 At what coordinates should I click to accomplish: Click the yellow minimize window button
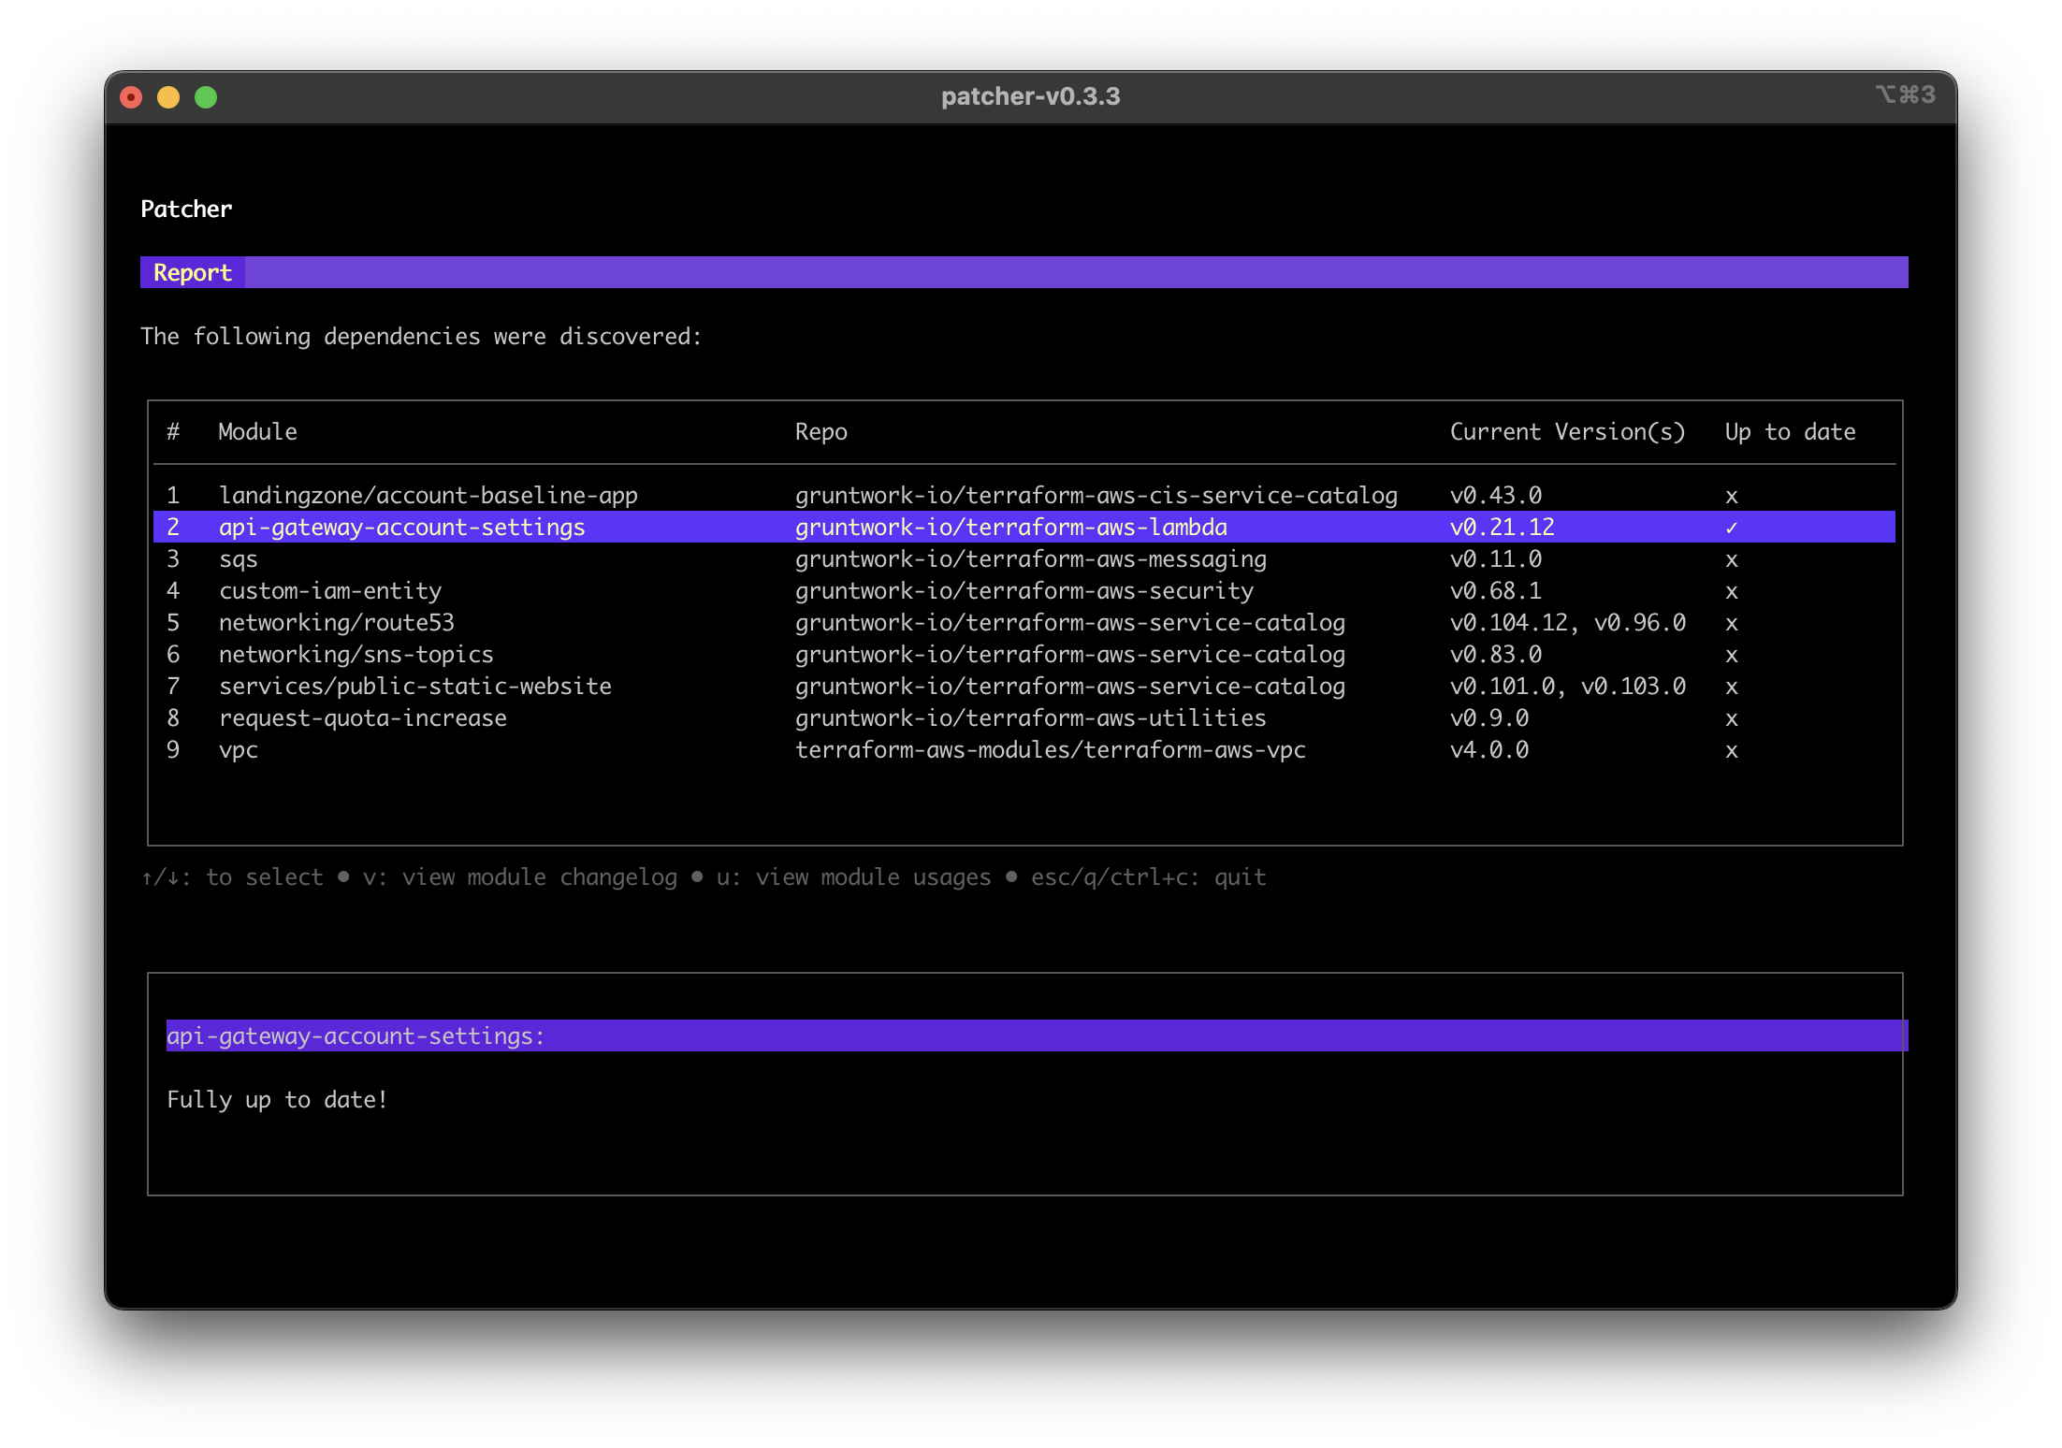click(168, 97)
